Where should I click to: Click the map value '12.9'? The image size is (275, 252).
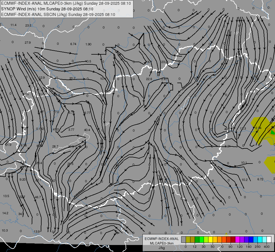(42, 78)
